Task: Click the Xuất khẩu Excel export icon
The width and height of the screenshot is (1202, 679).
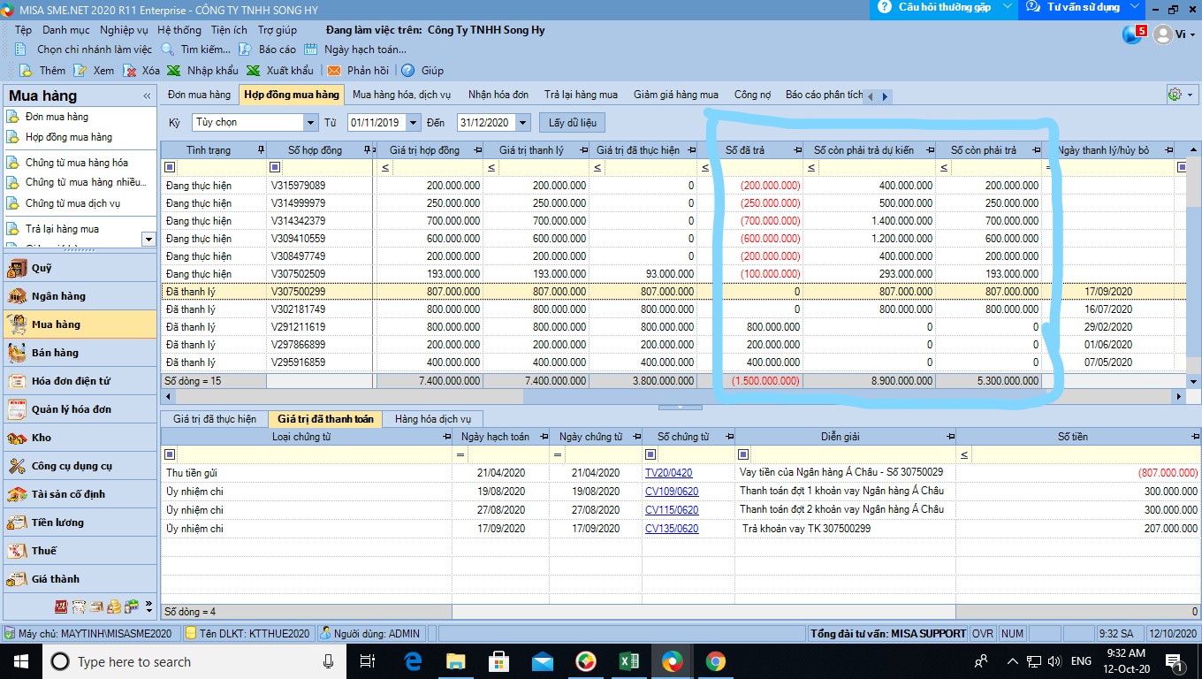Action: (x=253, y=71)
